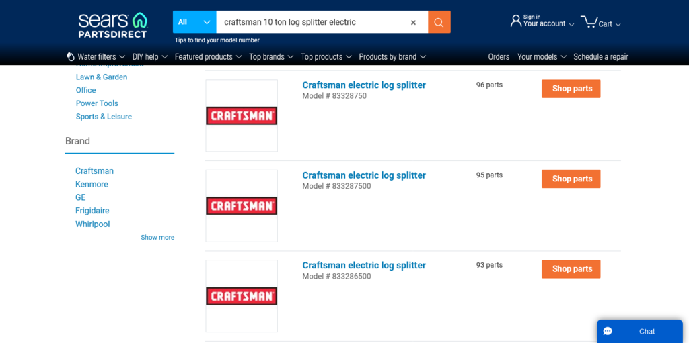
Task: Click inside the search input field
Action: 310,22
